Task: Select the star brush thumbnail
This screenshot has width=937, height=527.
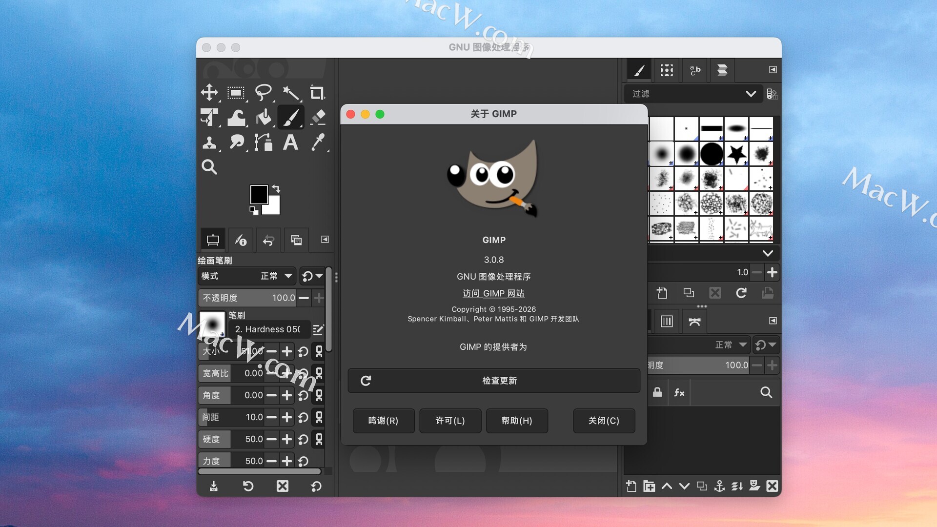Action: click(x=736, y=154)
